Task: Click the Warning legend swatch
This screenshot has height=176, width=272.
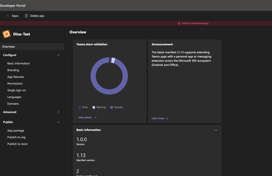Action: pos(94,107)
